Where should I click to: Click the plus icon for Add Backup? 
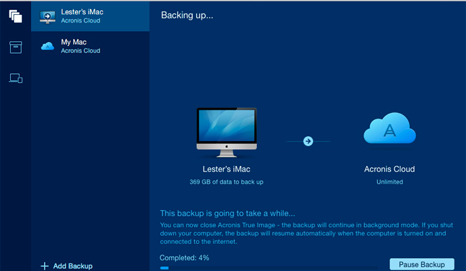click(x=45, y=266)
